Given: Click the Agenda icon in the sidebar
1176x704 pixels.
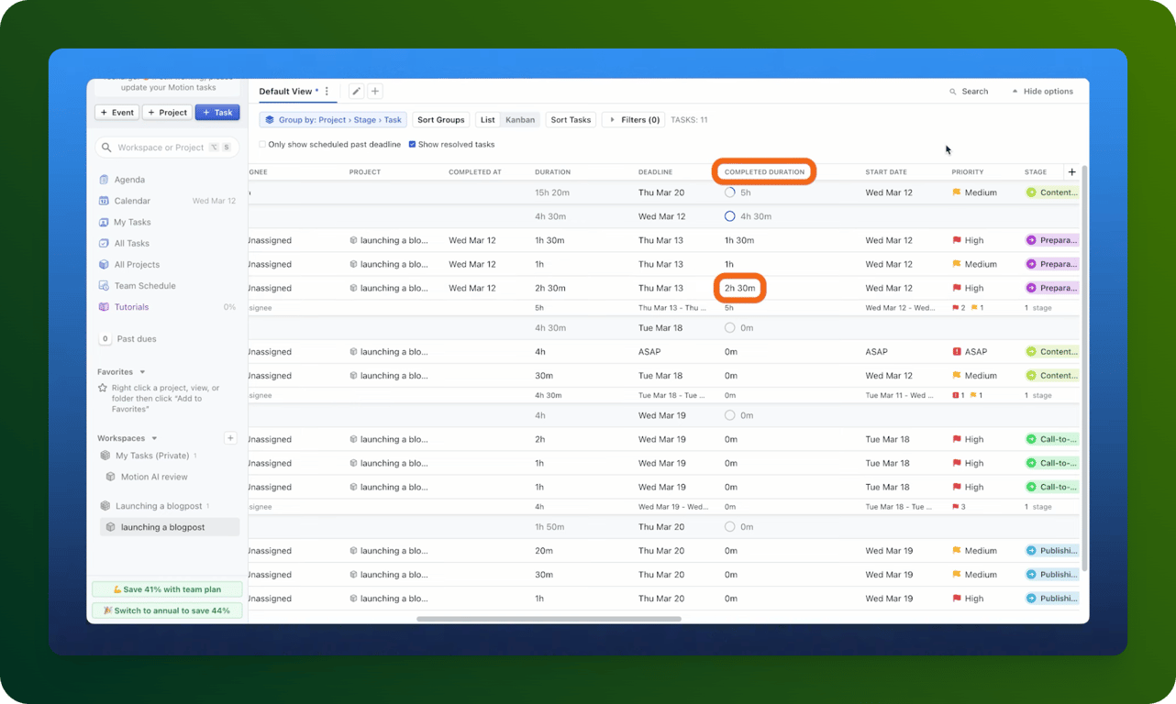Looking at the screenshot, I should [x=104, y=180].
